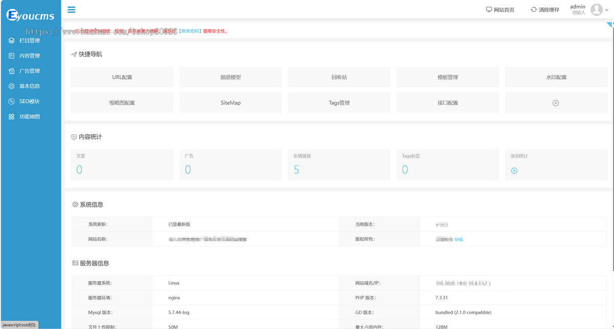This screenshot has height=329, width=614.
Task: Click the 当前版本 label
Action: pyautogui.click(x=365, y=224)
